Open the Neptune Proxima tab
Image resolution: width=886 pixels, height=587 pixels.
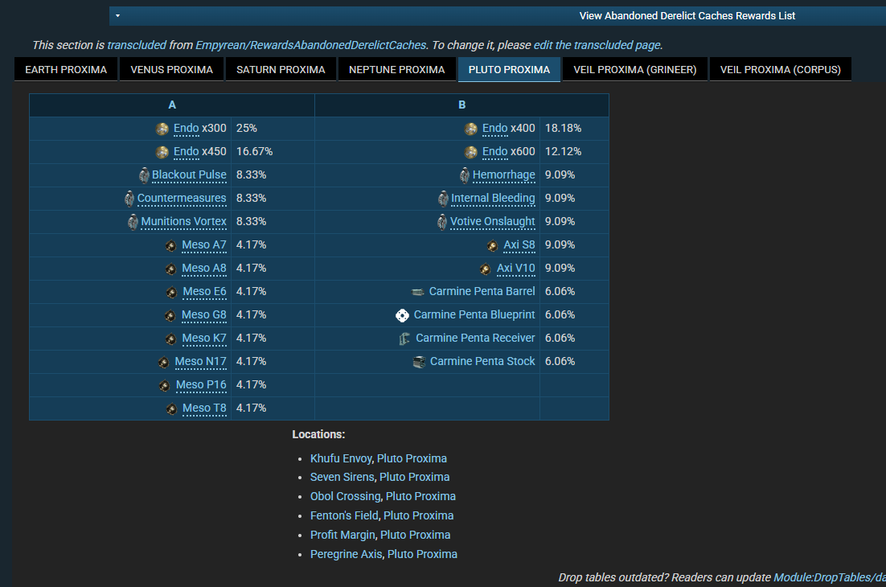[x=396, y=70]
